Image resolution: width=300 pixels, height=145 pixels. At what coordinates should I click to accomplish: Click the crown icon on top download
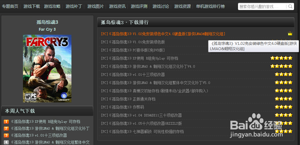[290, 34]
